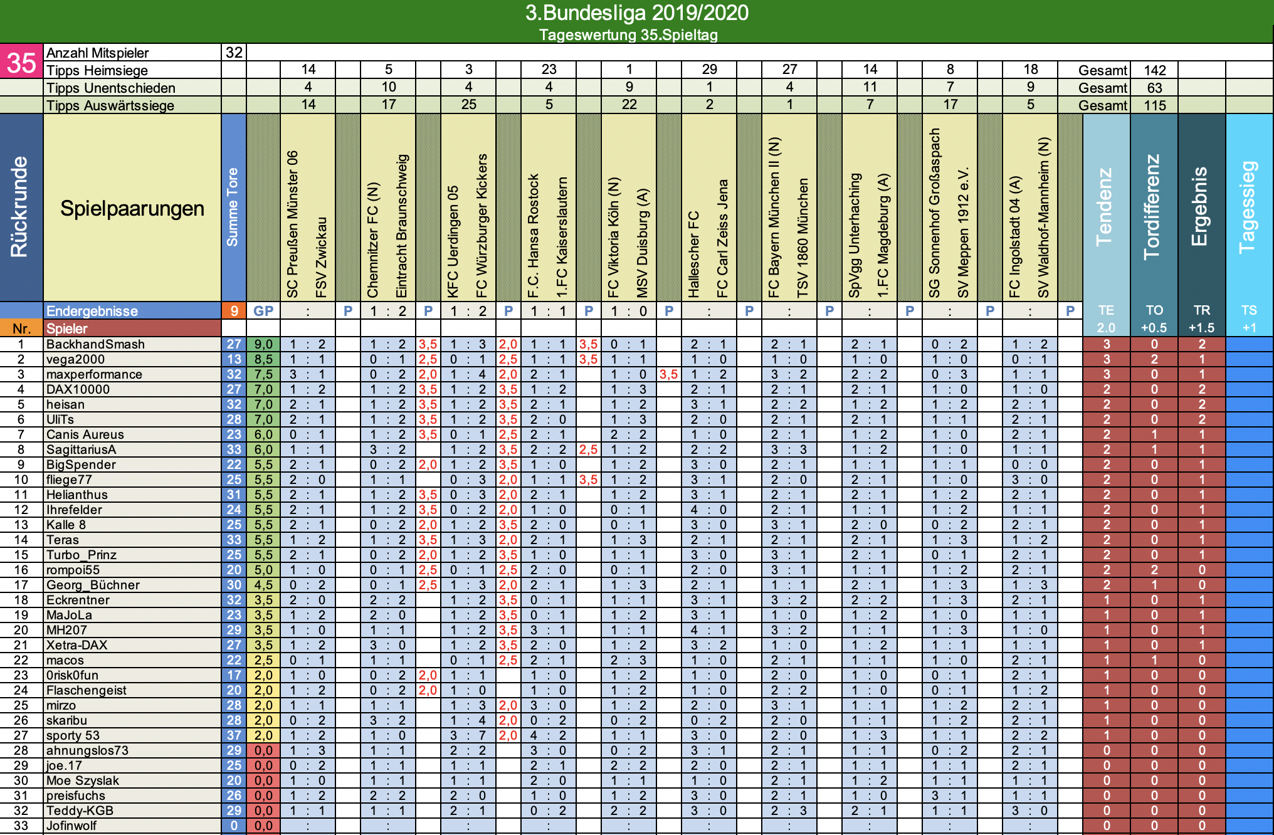Click the 'SV Waldhof-Mannheim (N)' header
This screenshot has width=1274, height=835.
coord(1044,218)
